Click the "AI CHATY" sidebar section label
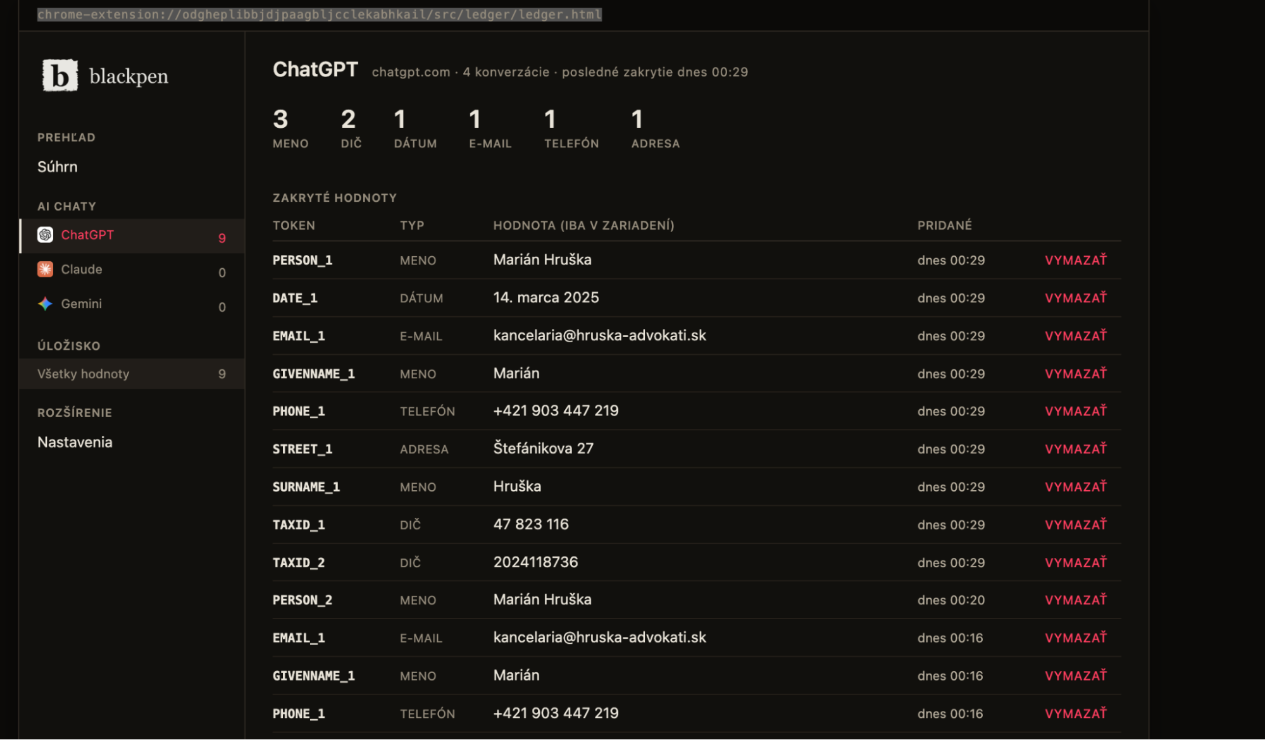 coord(66,207)
